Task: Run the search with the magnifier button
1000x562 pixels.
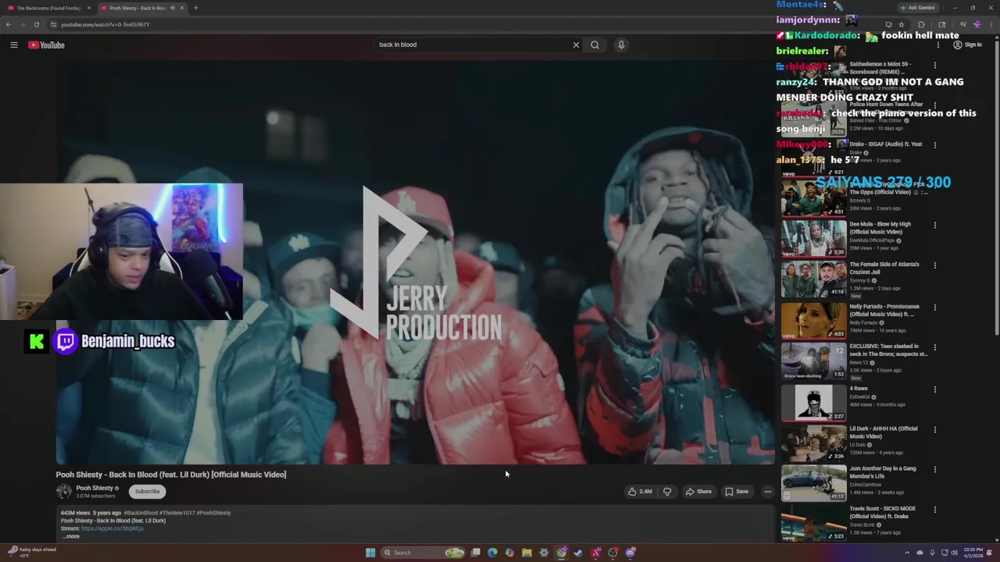Action: pos(595,44)
